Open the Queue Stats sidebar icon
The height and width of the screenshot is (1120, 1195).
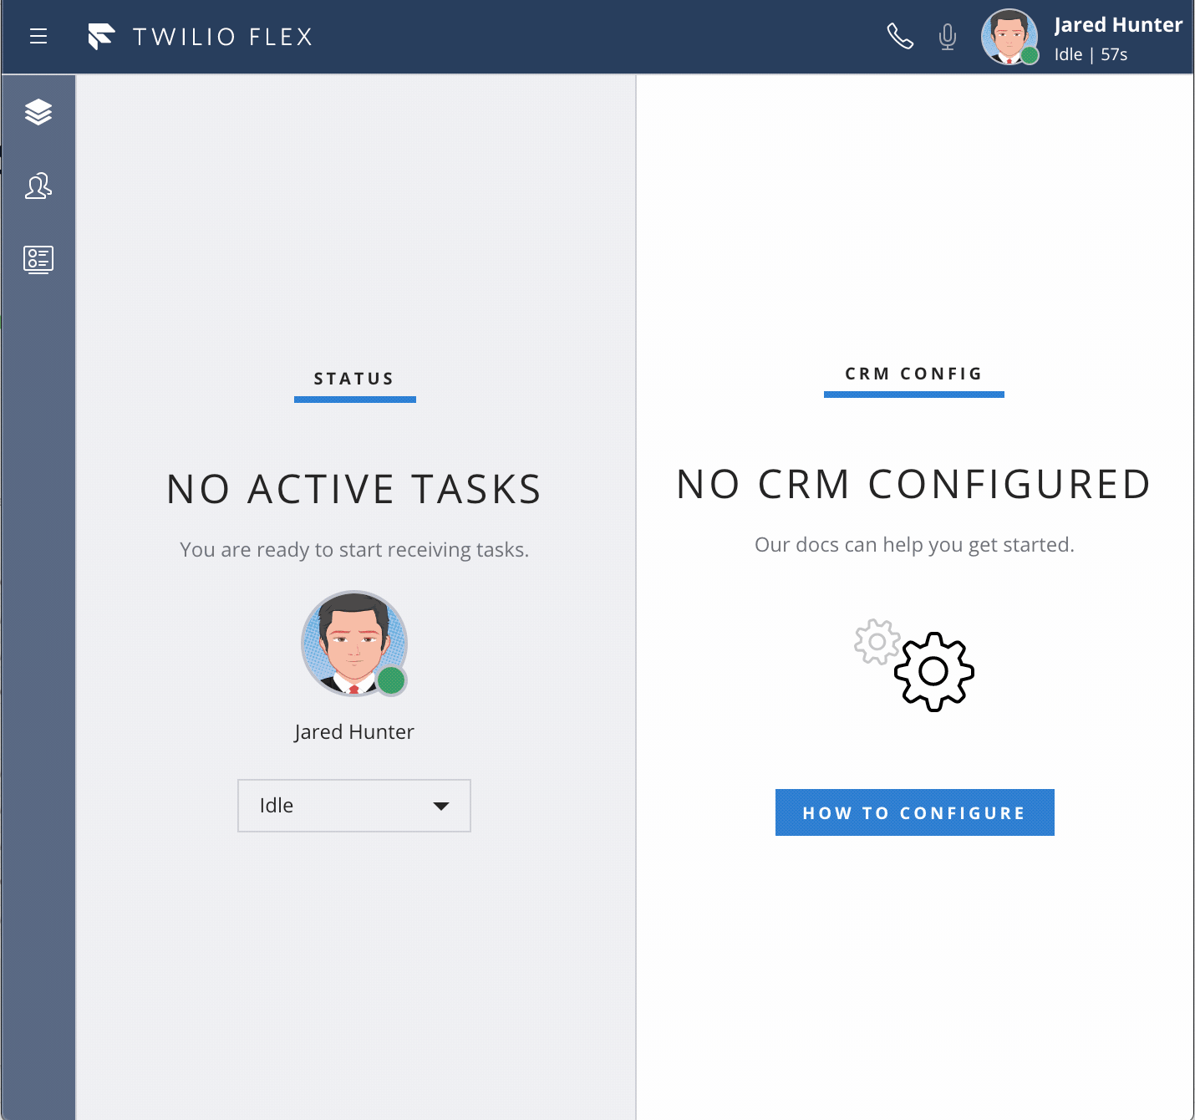pos(38,259)
